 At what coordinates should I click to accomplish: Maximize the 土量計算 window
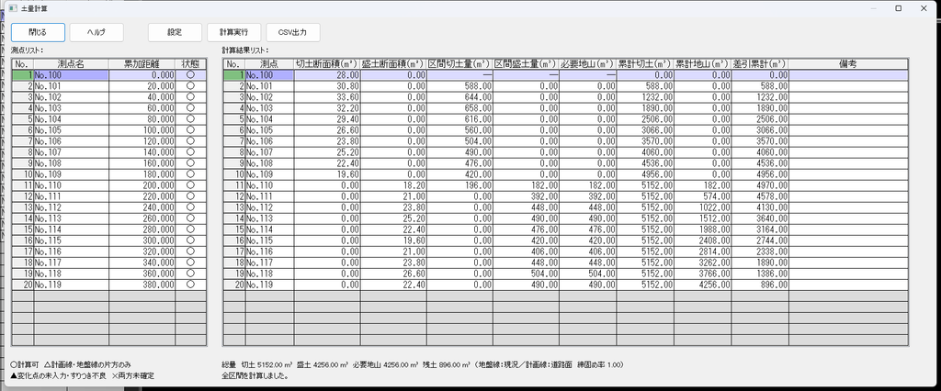(899, 8)
